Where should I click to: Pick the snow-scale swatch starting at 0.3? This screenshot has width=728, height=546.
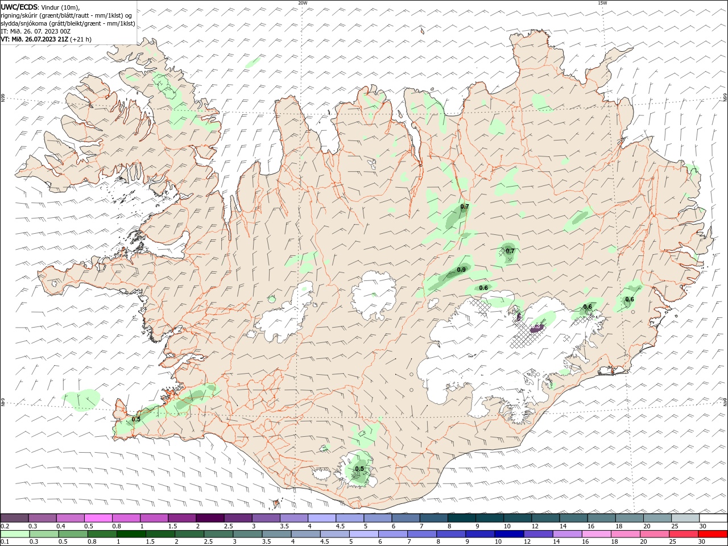(43, 518)
